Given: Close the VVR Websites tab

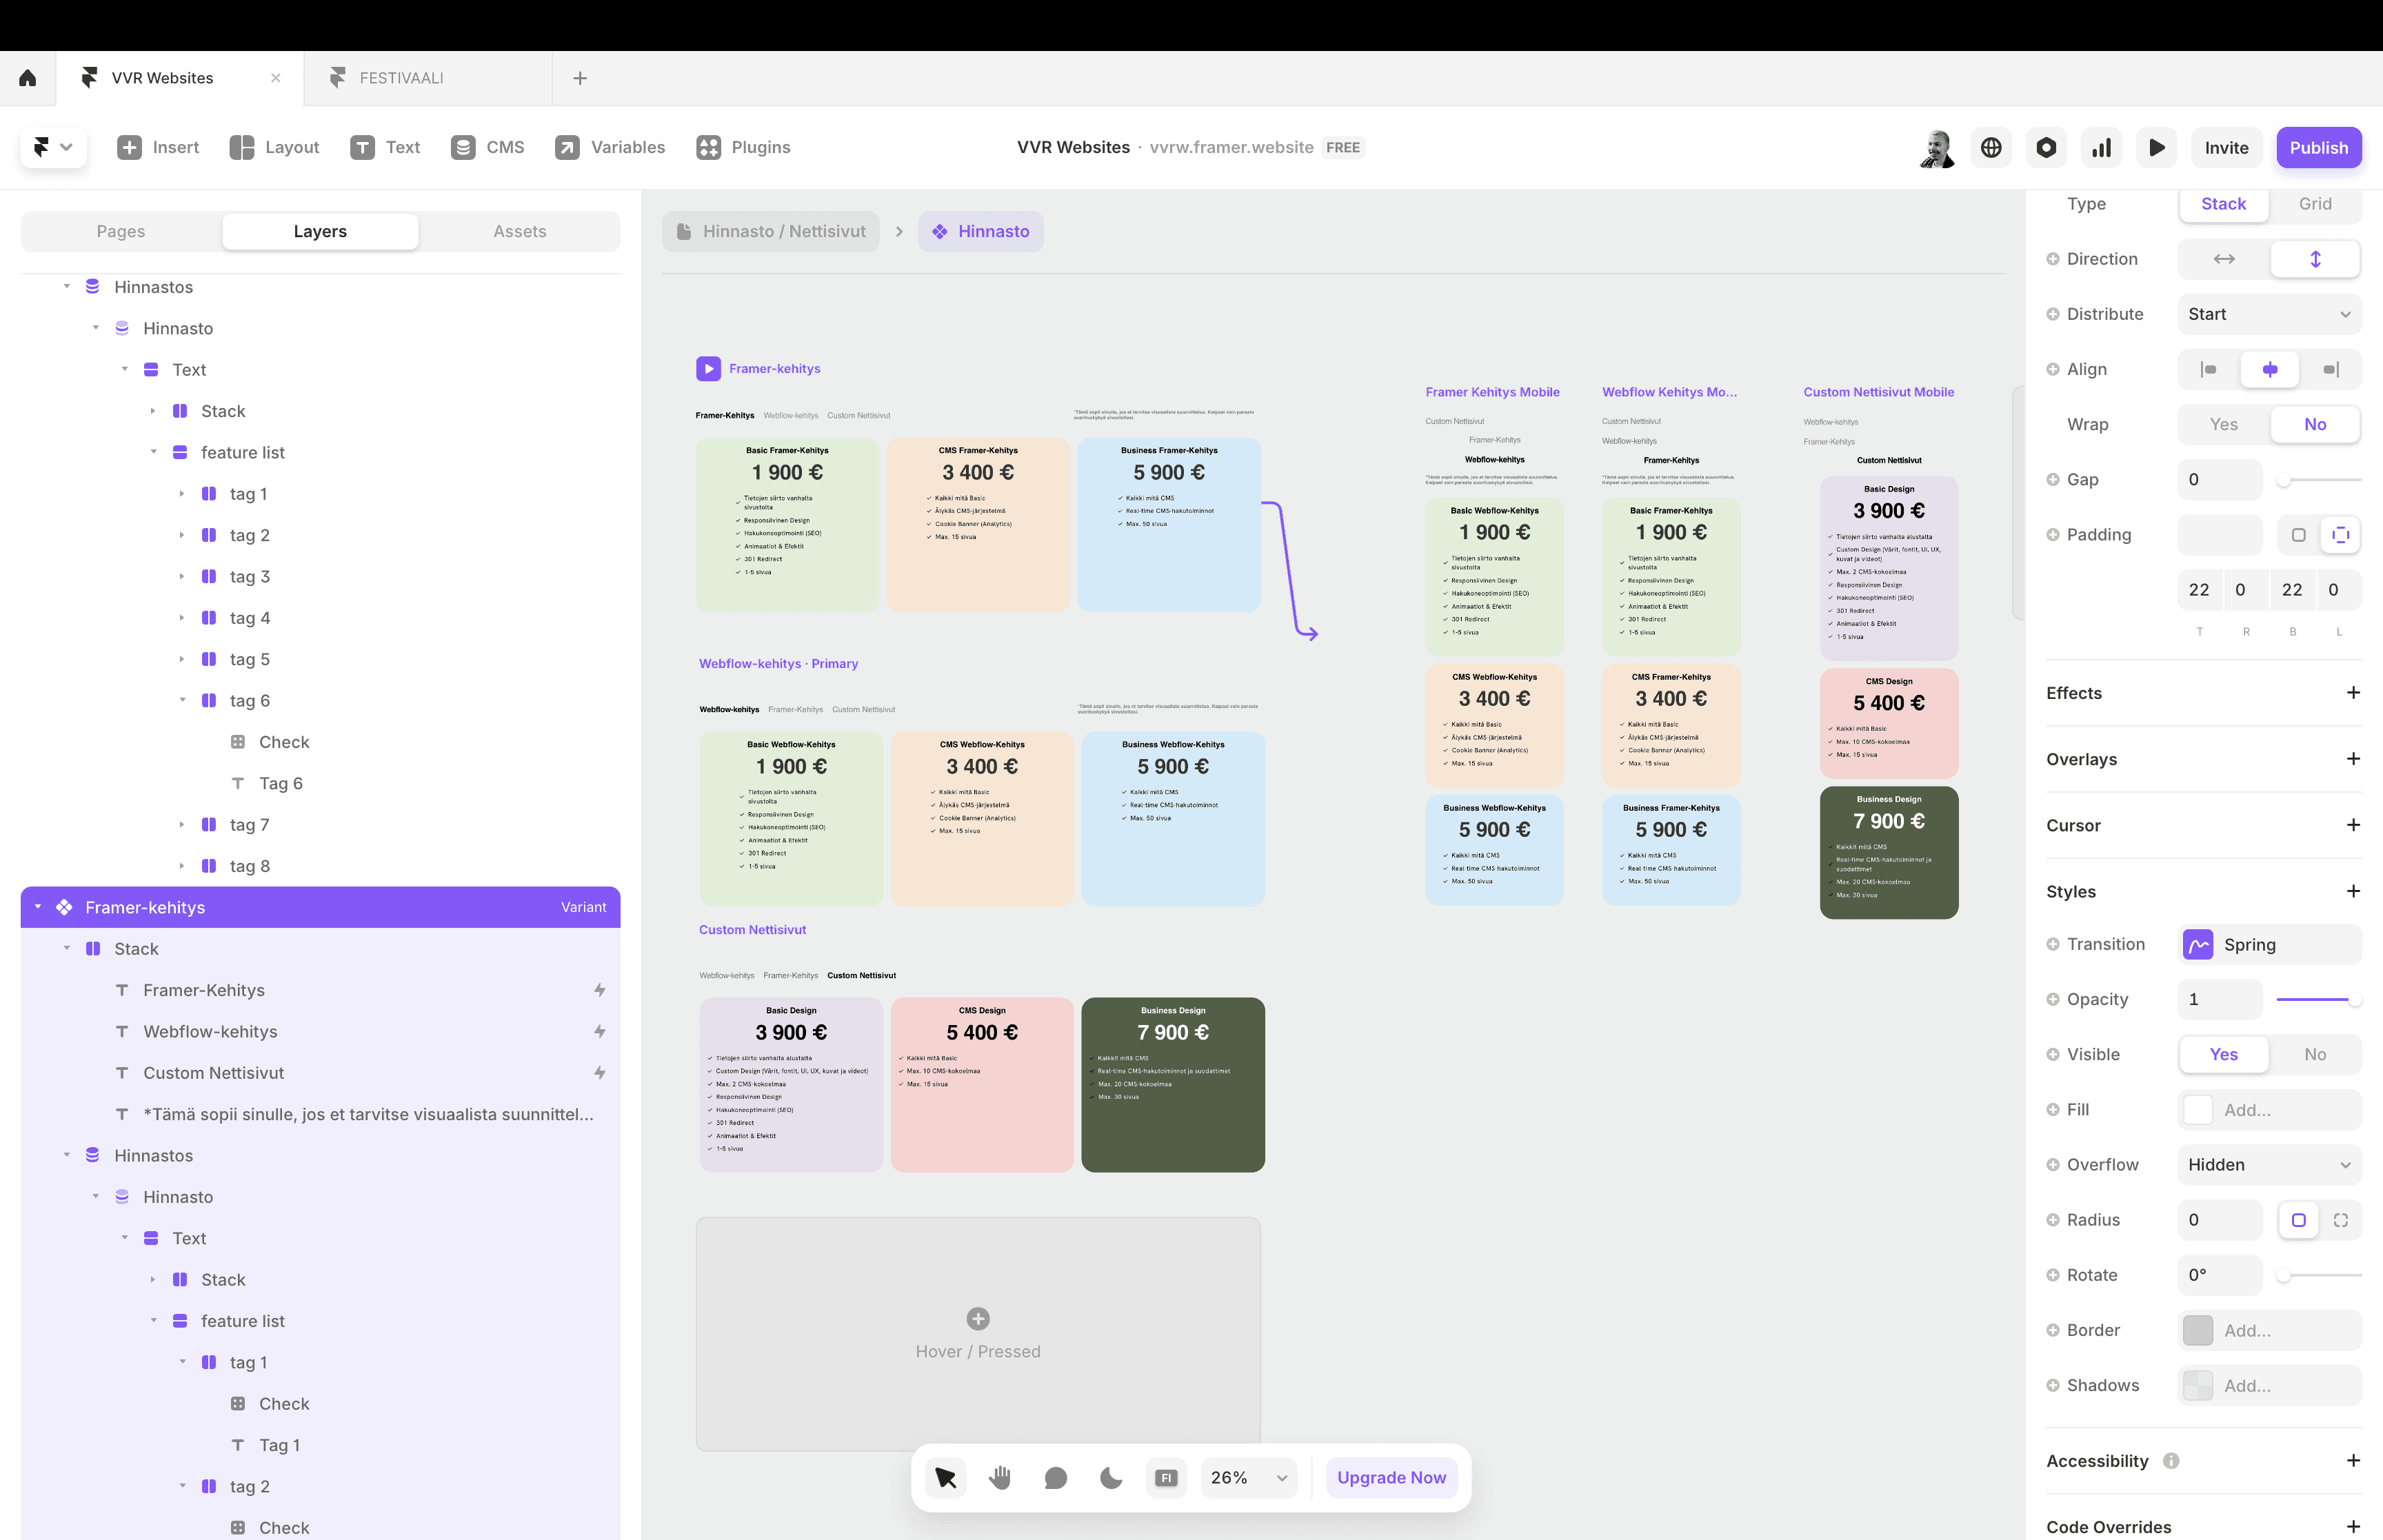Looking at the screenshot, I should click(x=276, y=78).
